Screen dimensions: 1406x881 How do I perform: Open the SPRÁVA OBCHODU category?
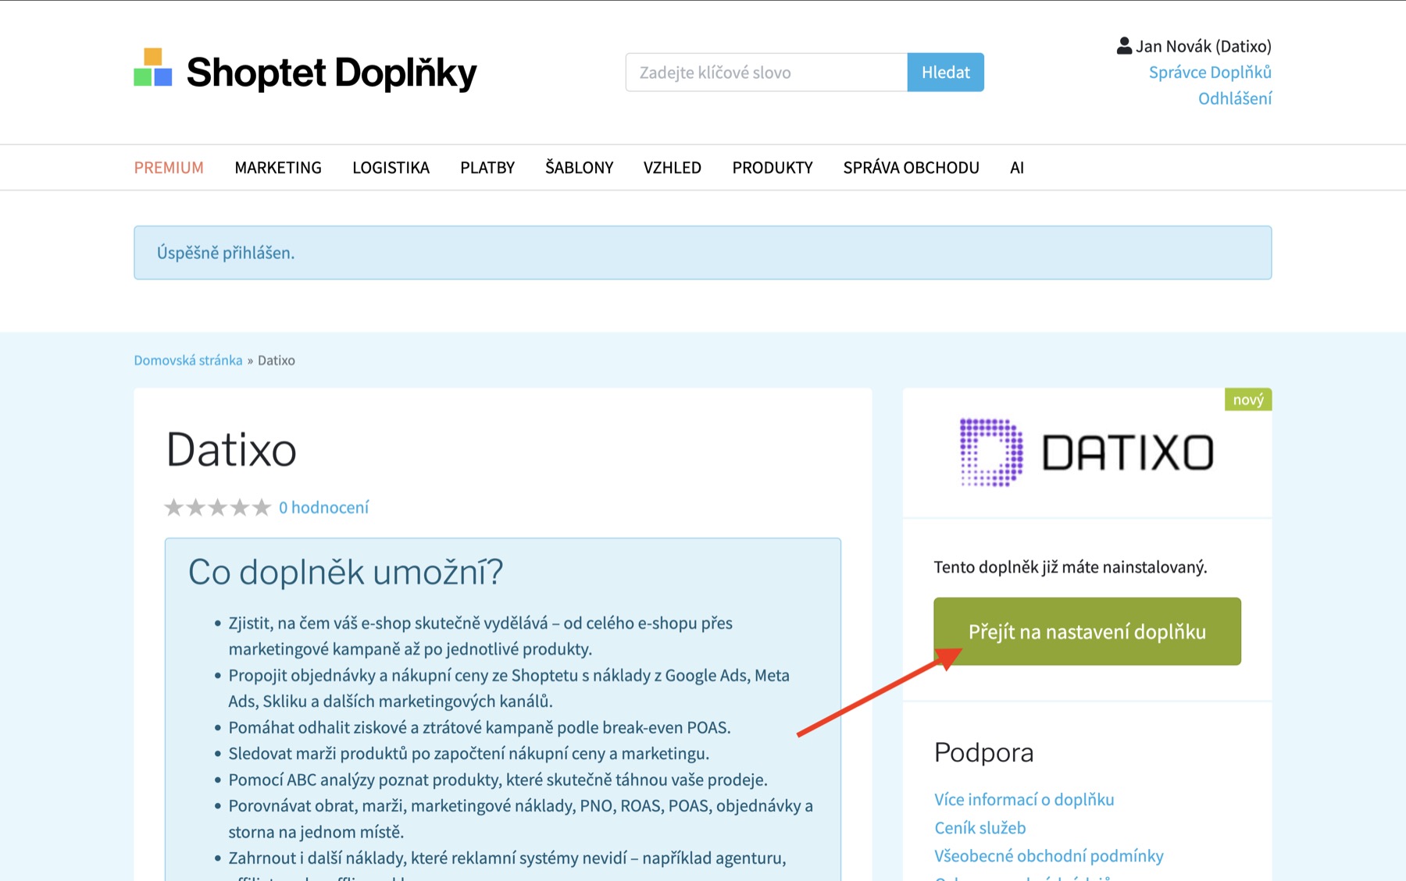click(x=911, y=168)
